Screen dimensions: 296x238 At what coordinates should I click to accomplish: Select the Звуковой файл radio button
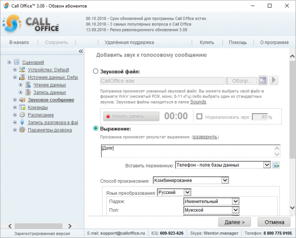pyautogui.click(x=95, y=71)
